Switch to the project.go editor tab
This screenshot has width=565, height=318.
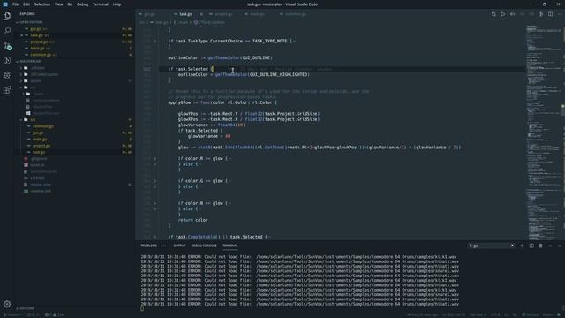point(223,14)
